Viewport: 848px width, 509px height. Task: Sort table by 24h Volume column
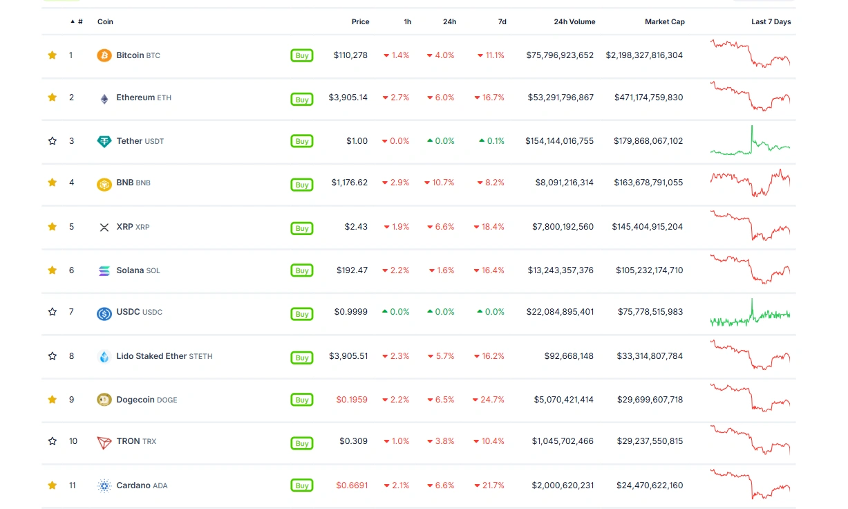click(x=574, y=21)
